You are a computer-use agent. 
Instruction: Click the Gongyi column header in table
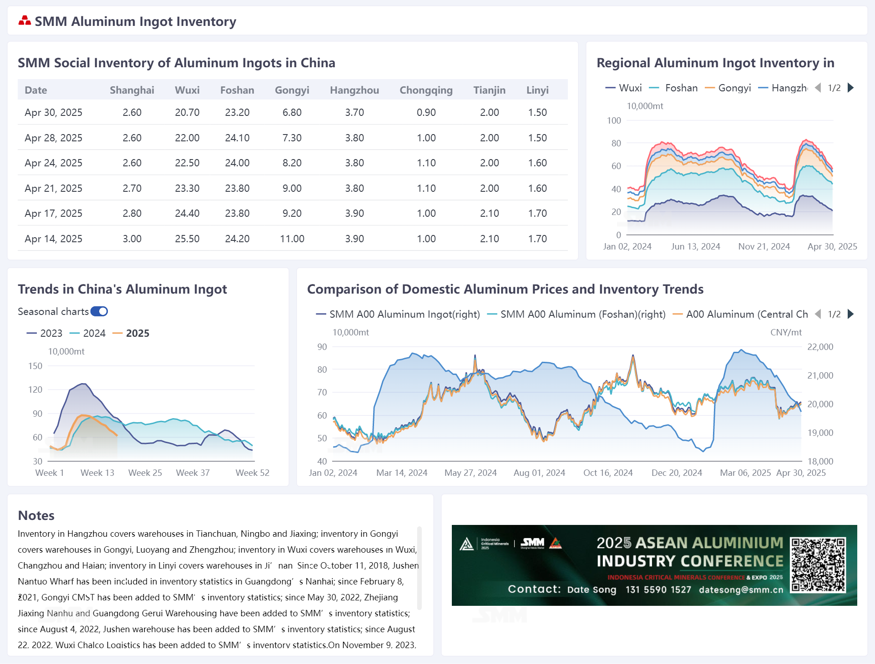pyautogui.click(x=292, y=90)
